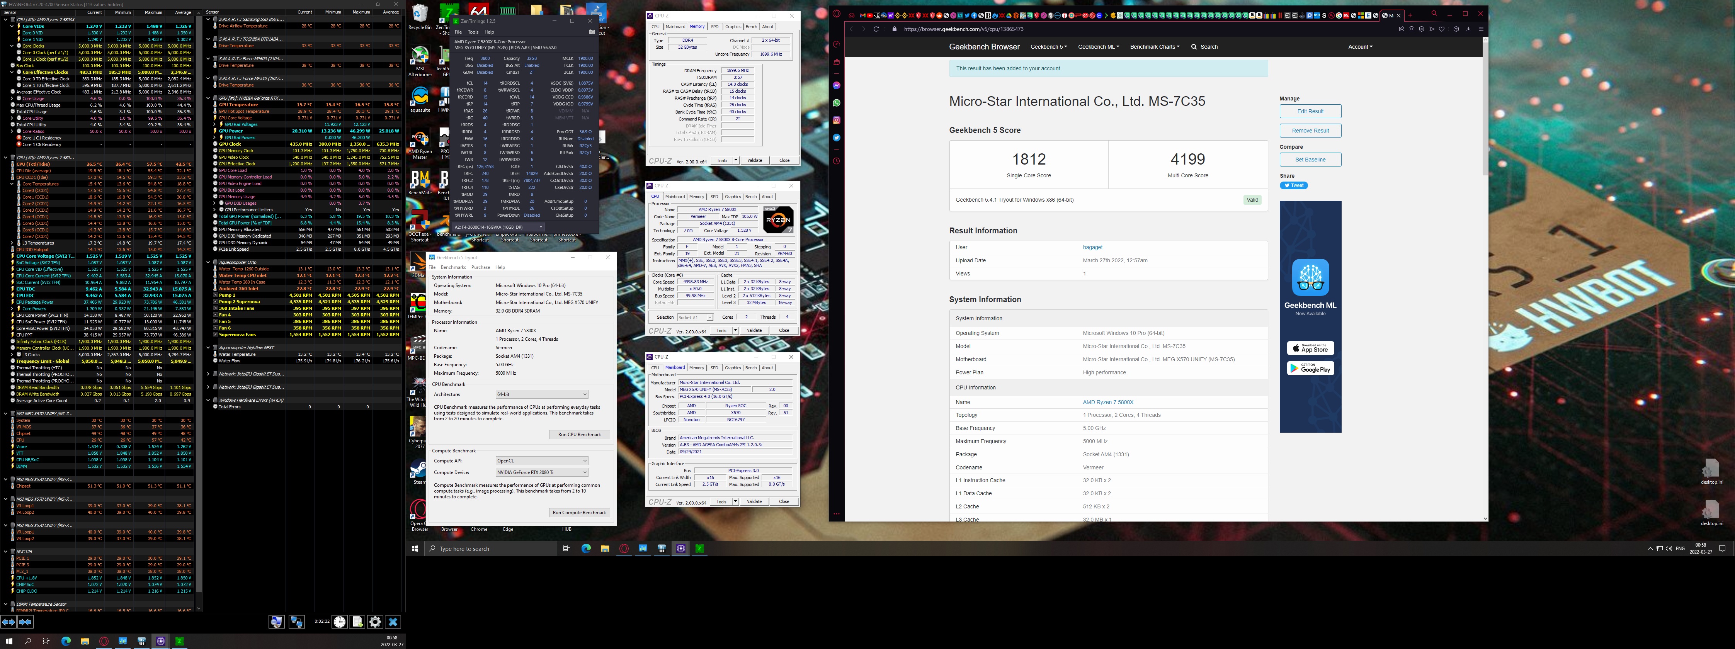Open Purchase menu in Geekbench 5 Tryout
Image resolution: width=1735 pixels, height=649 pixels.
(x=480, y=267)
